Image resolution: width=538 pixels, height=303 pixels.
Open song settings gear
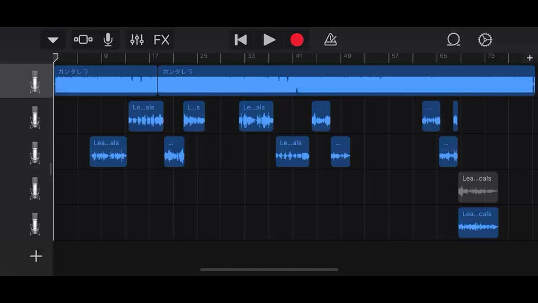tap(485, 40)
